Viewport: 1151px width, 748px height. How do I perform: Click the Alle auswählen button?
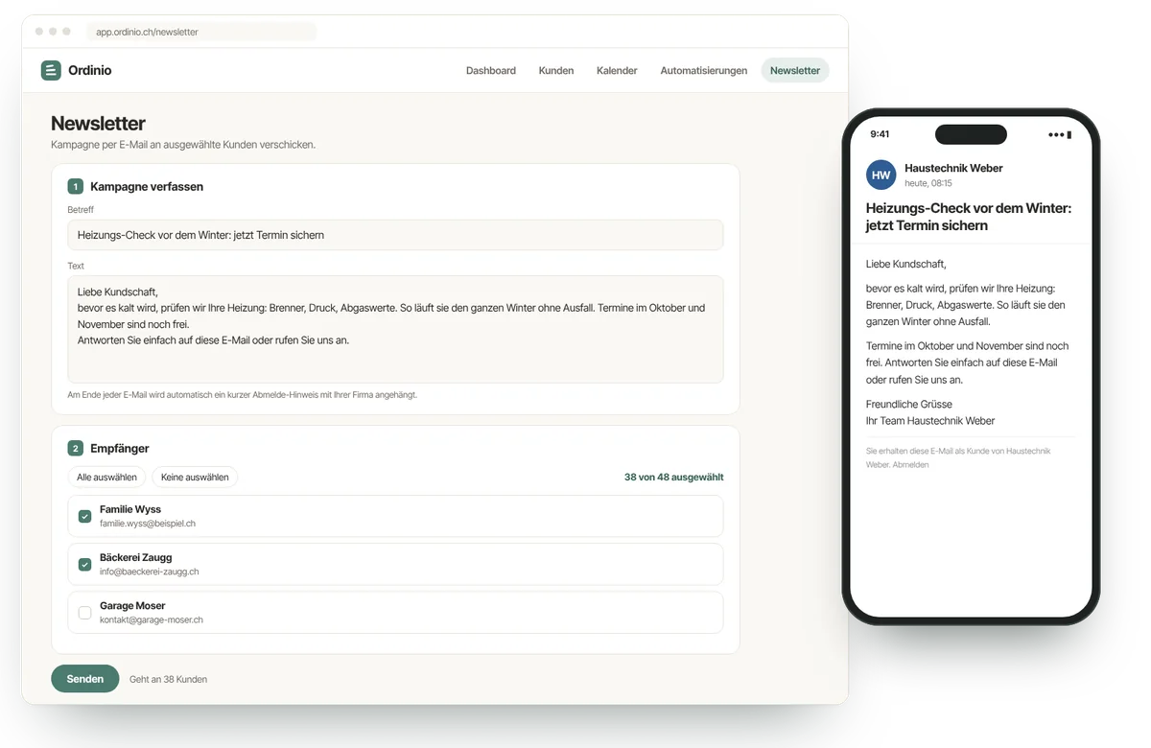tap(107, 477)
